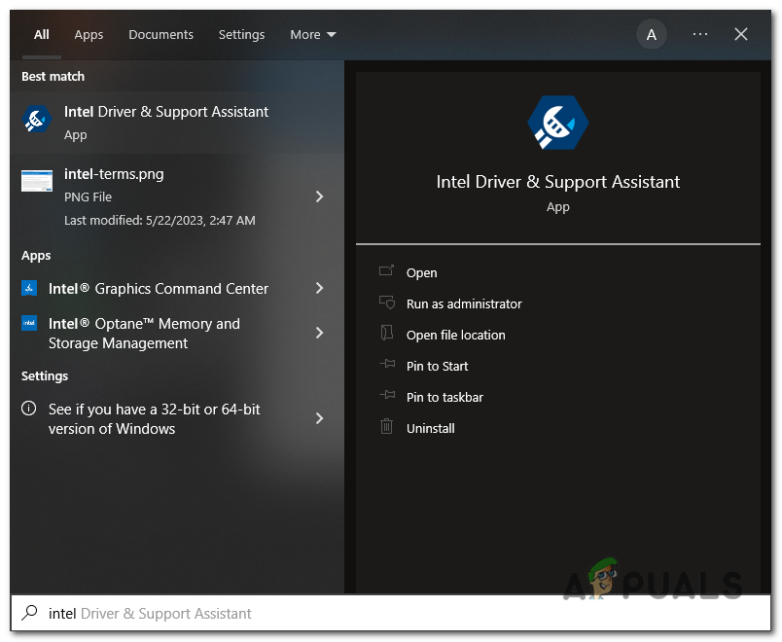782x642 pixels.
Task: Open the ellipsis options menu
Action: (700, 34)
